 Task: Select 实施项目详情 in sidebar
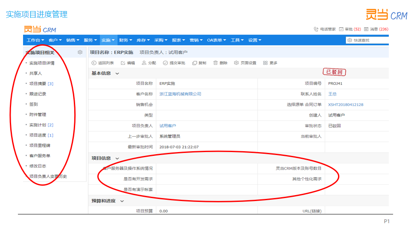pyautogui.click(x=42, y=63)
